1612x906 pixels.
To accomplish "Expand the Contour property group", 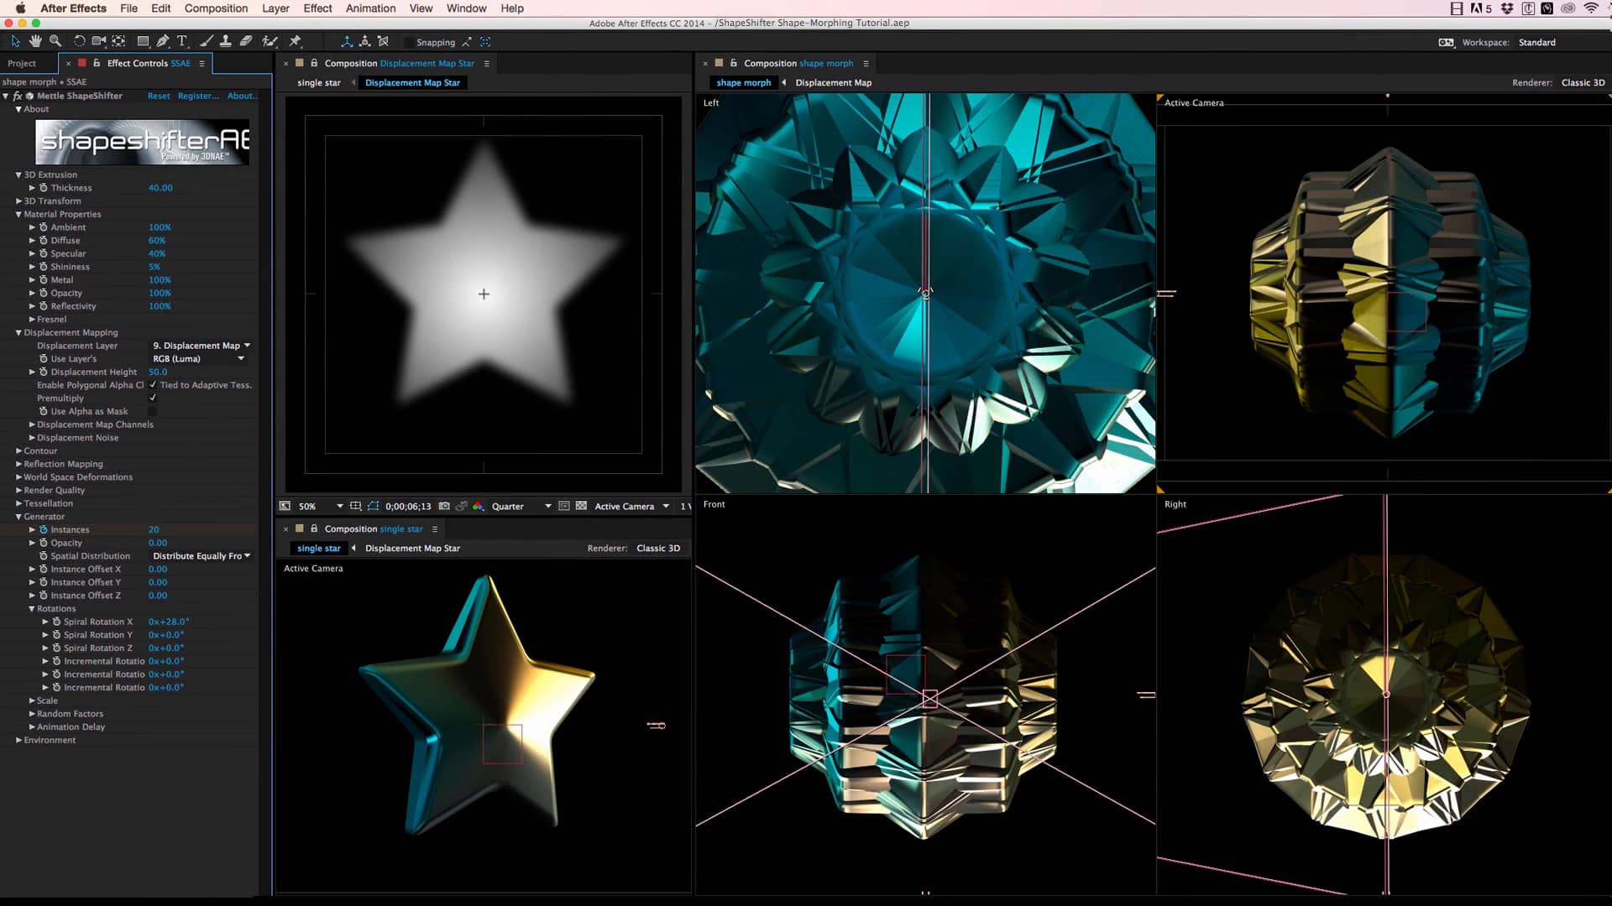I will click(20, 450).
